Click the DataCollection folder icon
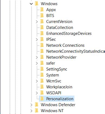 pos(42,27)
